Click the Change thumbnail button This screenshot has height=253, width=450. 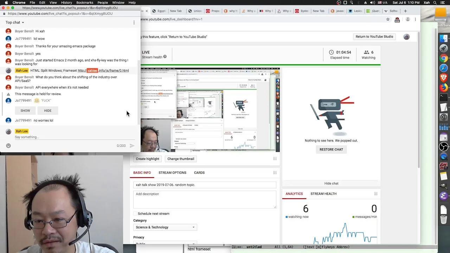coord(181,159)
